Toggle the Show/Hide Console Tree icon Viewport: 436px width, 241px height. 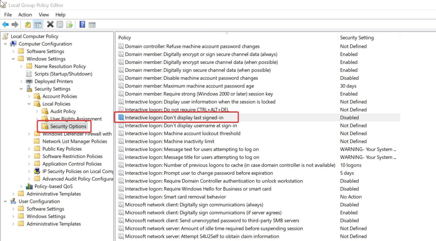click(x=37, y=24)
